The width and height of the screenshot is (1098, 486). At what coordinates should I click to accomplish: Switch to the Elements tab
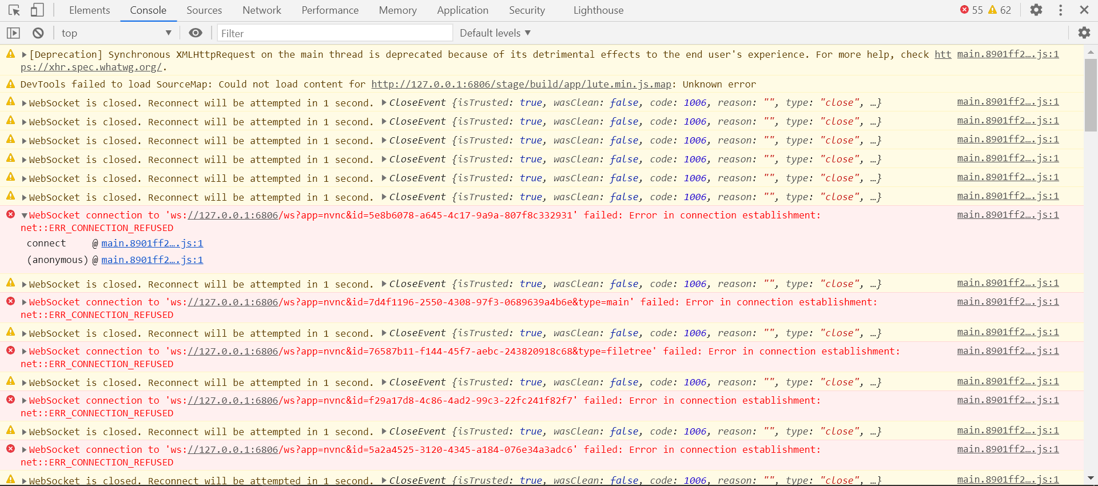(89, 10)
